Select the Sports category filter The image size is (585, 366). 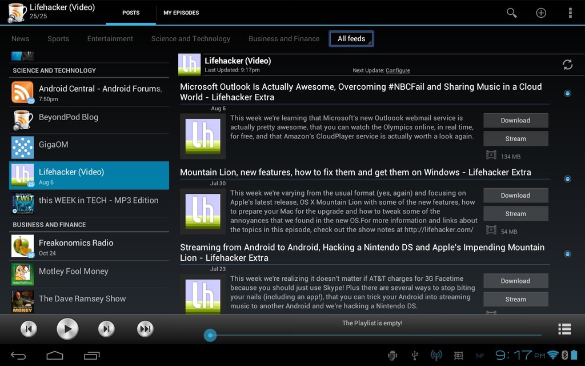[58, 39]
